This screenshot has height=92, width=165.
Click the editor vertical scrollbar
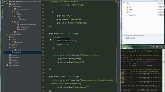(x=116, y=65)
